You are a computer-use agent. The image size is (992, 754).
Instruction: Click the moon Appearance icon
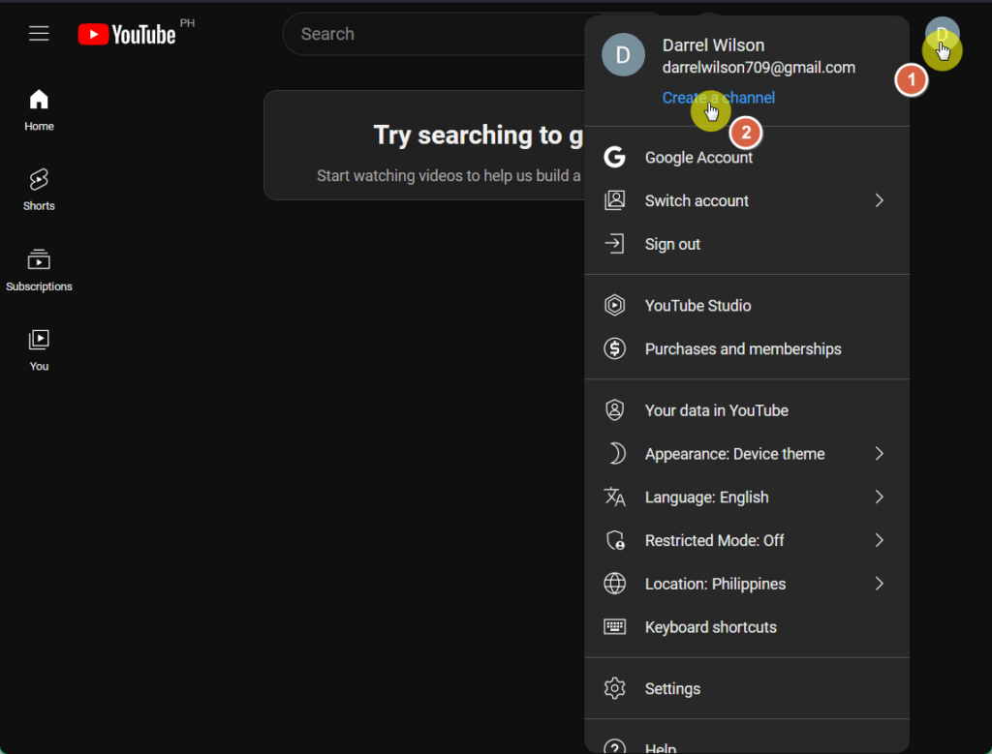click(615, 454)
